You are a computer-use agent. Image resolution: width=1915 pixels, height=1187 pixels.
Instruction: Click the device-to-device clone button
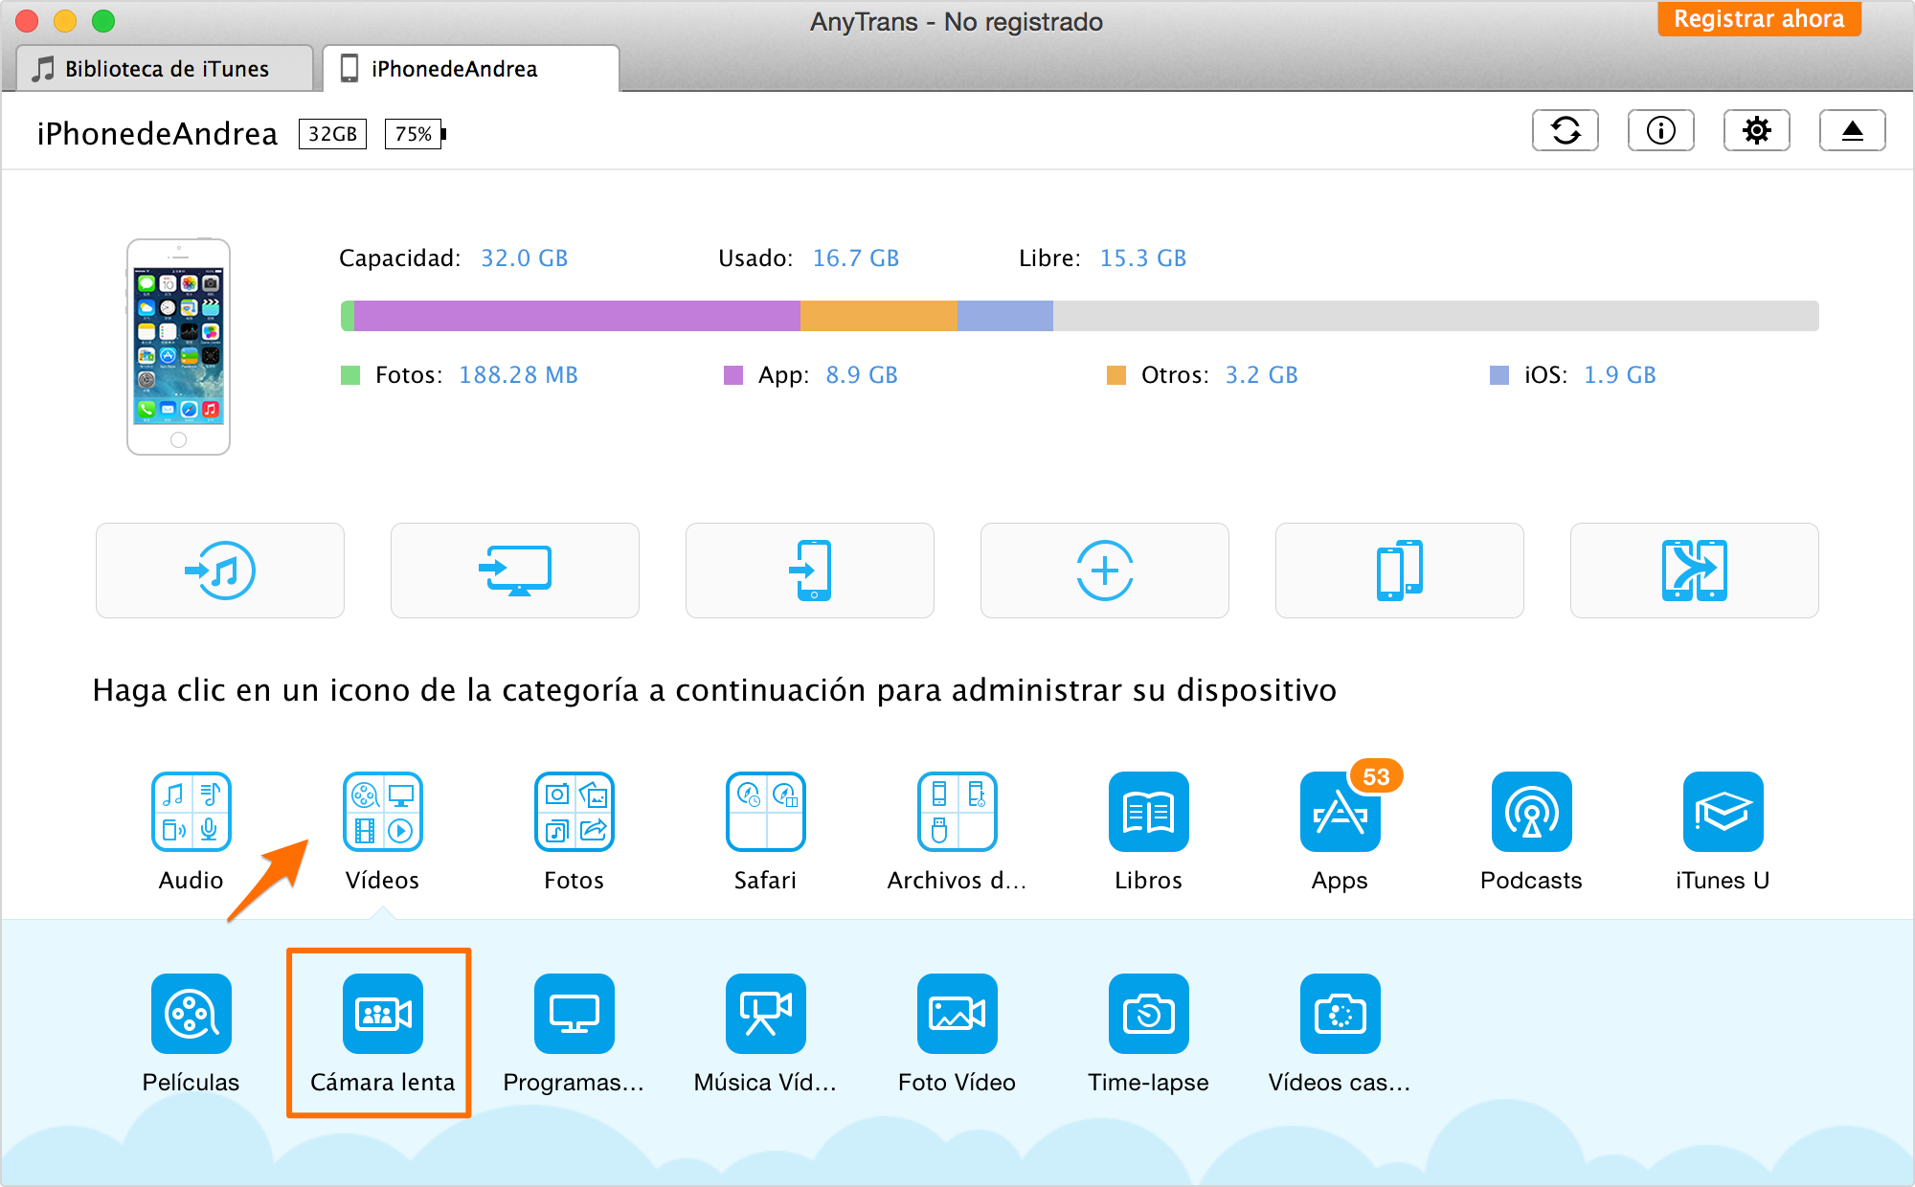1400,571
